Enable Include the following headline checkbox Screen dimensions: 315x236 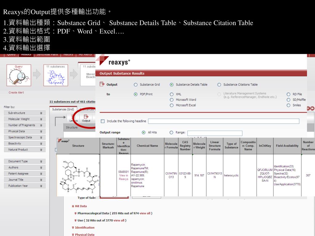(x=103, y=121)
